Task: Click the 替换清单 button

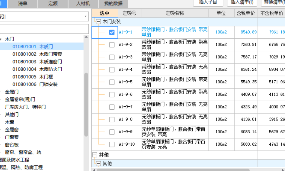Action: coord(273,2)
